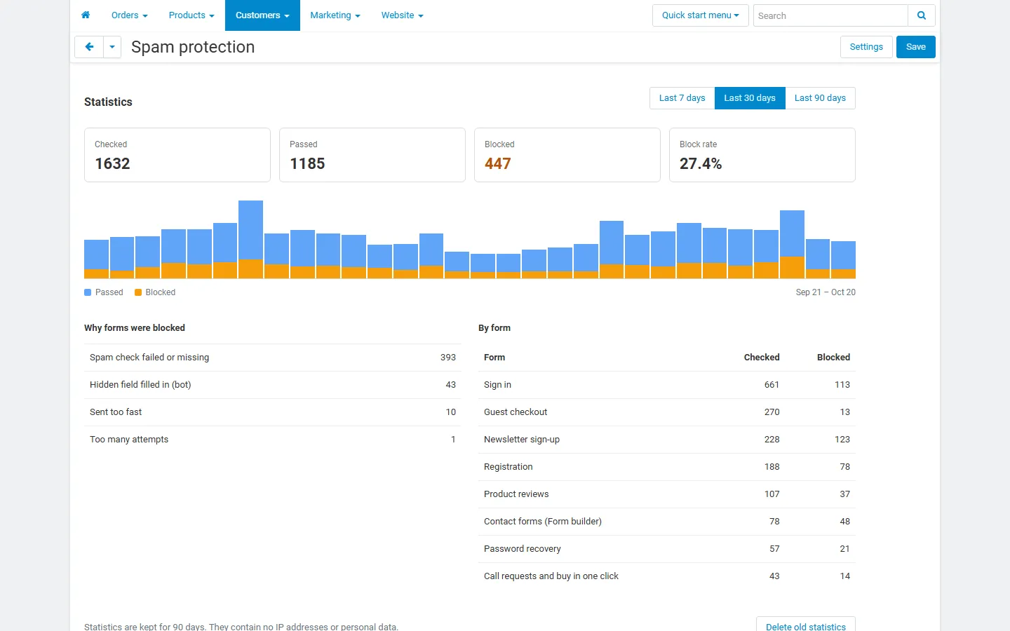Open the Customers menu
This screenshot has width=1010, height=631.
tap(262, 15)
